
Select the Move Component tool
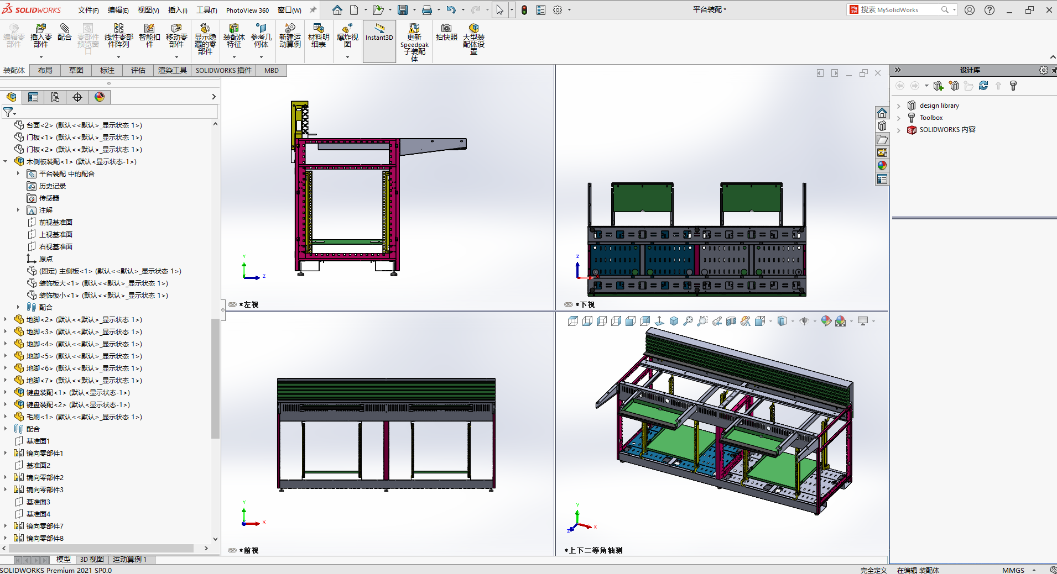tap(176, 36)
